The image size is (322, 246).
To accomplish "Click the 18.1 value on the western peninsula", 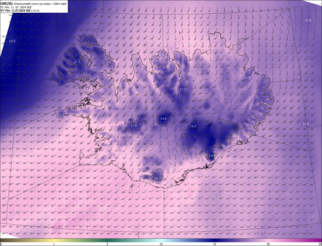I will click(x=61, y=114).
